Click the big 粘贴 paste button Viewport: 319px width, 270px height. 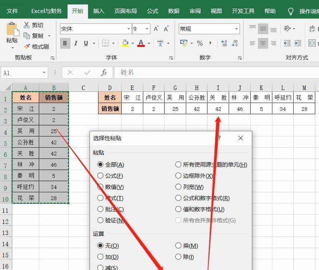pos(11,33)
